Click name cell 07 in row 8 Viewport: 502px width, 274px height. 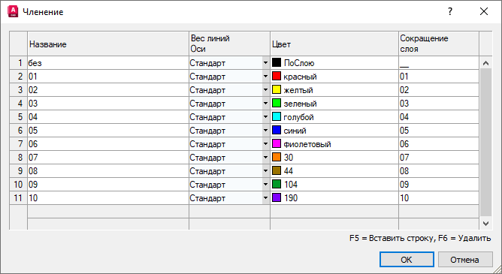[108, 158]
